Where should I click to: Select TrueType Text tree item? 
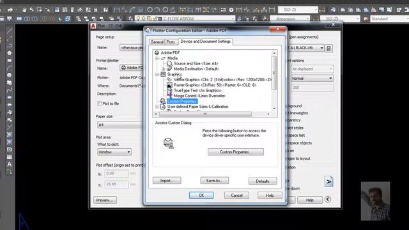point(197,91)
